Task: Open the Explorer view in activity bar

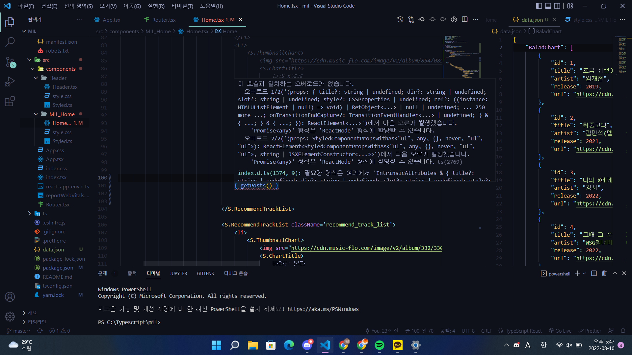Action: click(10, 22)
